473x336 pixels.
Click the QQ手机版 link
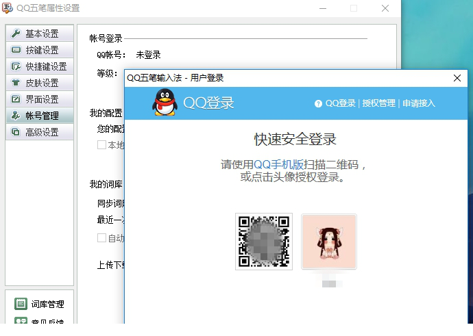pos(278,165)
